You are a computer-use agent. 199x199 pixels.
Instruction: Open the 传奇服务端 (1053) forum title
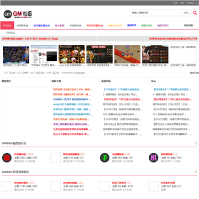click(x=20, y=154)
